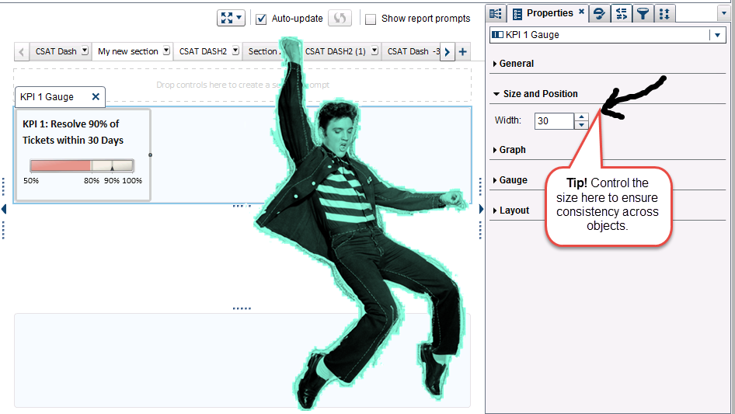The width and height of the screenshot is (735, 414).
Task: Close the Properties tab
Action: click(581, 11)
